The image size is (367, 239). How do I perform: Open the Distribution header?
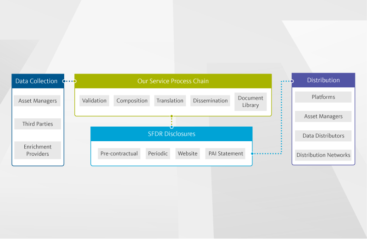[x=323, y=80]
